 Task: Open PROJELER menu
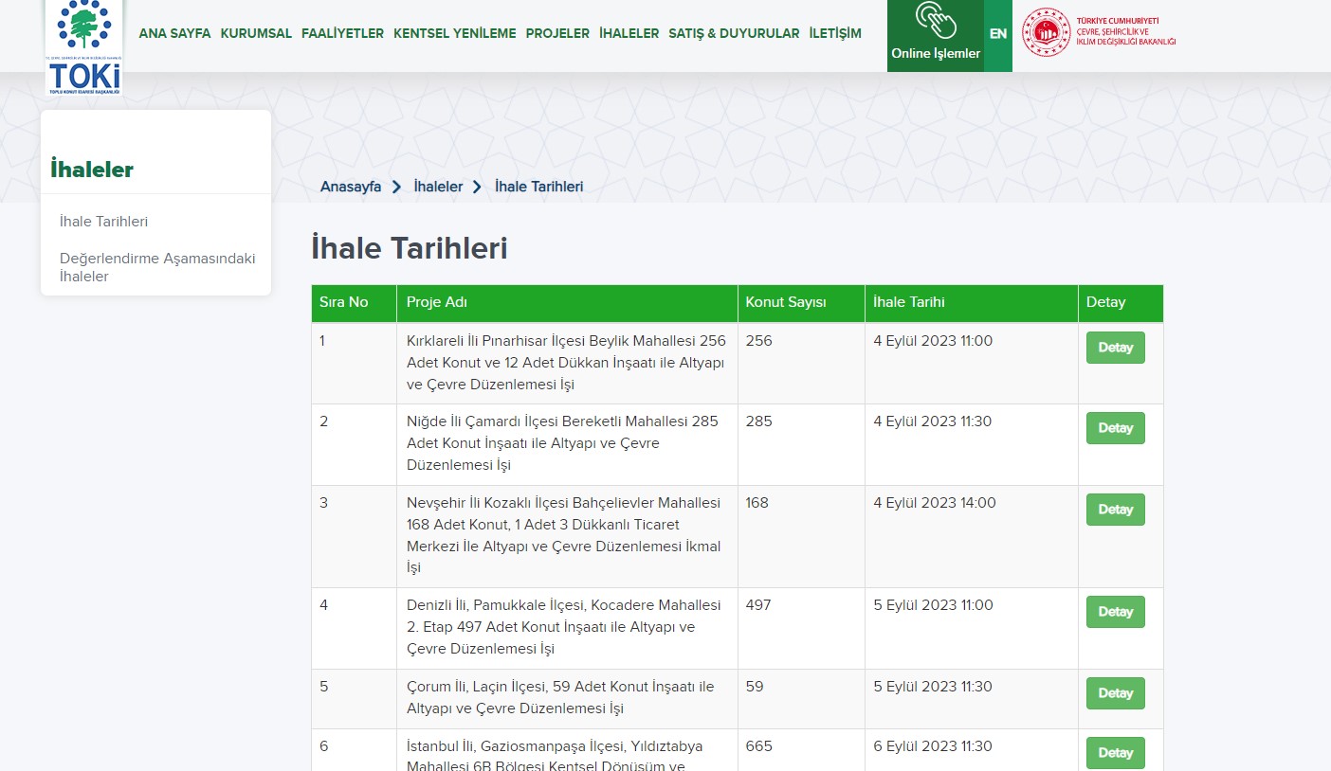557,34
